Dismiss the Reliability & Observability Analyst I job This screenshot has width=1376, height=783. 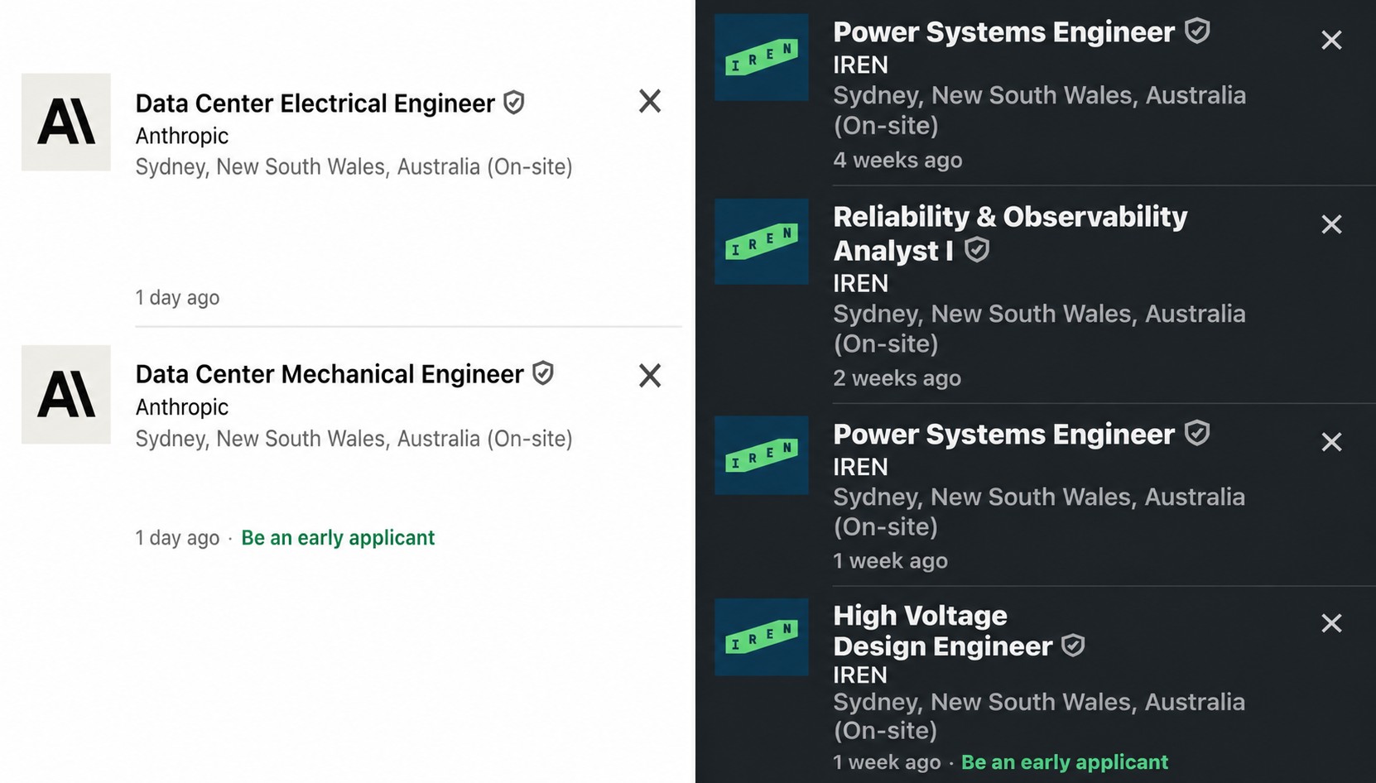[1331, 224]
